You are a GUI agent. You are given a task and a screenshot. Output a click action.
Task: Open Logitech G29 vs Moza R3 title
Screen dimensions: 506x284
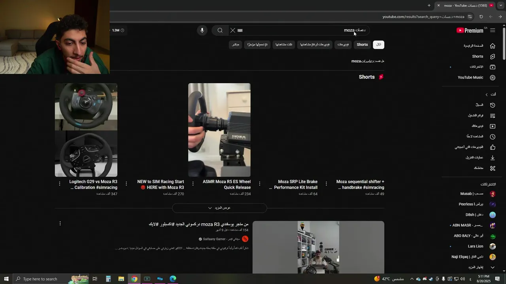93,185
